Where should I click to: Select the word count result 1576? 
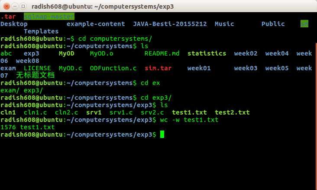(x=8, y=127)
